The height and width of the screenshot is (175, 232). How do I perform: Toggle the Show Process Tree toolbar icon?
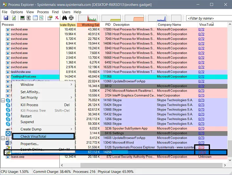(x=29, y=18)
